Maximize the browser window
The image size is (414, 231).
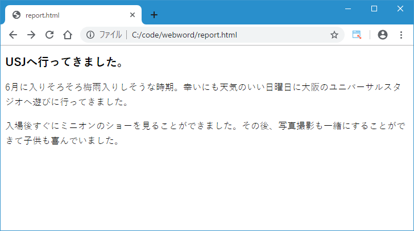[x=374, y=9]
